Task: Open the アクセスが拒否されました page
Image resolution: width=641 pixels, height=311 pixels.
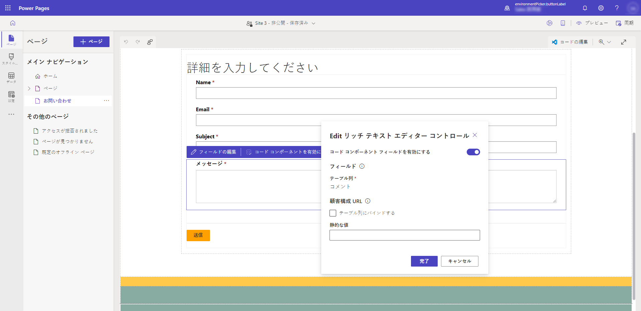Action: (x=69, y=131)
